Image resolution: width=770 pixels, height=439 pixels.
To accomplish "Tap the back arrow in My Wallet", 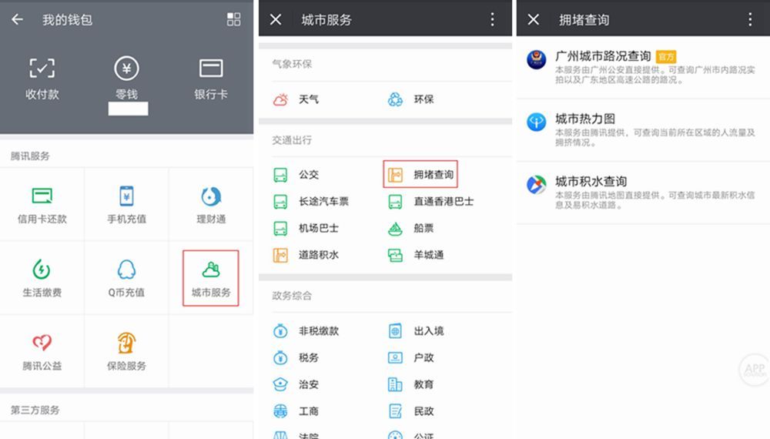I will pyautogui.click(x=17, y=20).
